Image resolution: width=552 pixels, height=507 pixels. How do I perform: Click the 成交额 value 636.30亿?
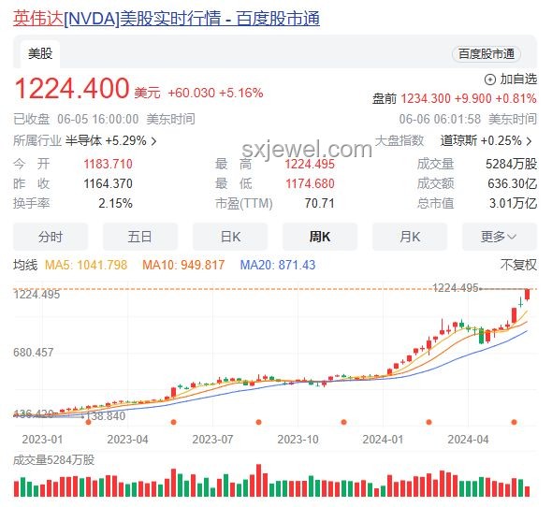[x=512, y=183]
